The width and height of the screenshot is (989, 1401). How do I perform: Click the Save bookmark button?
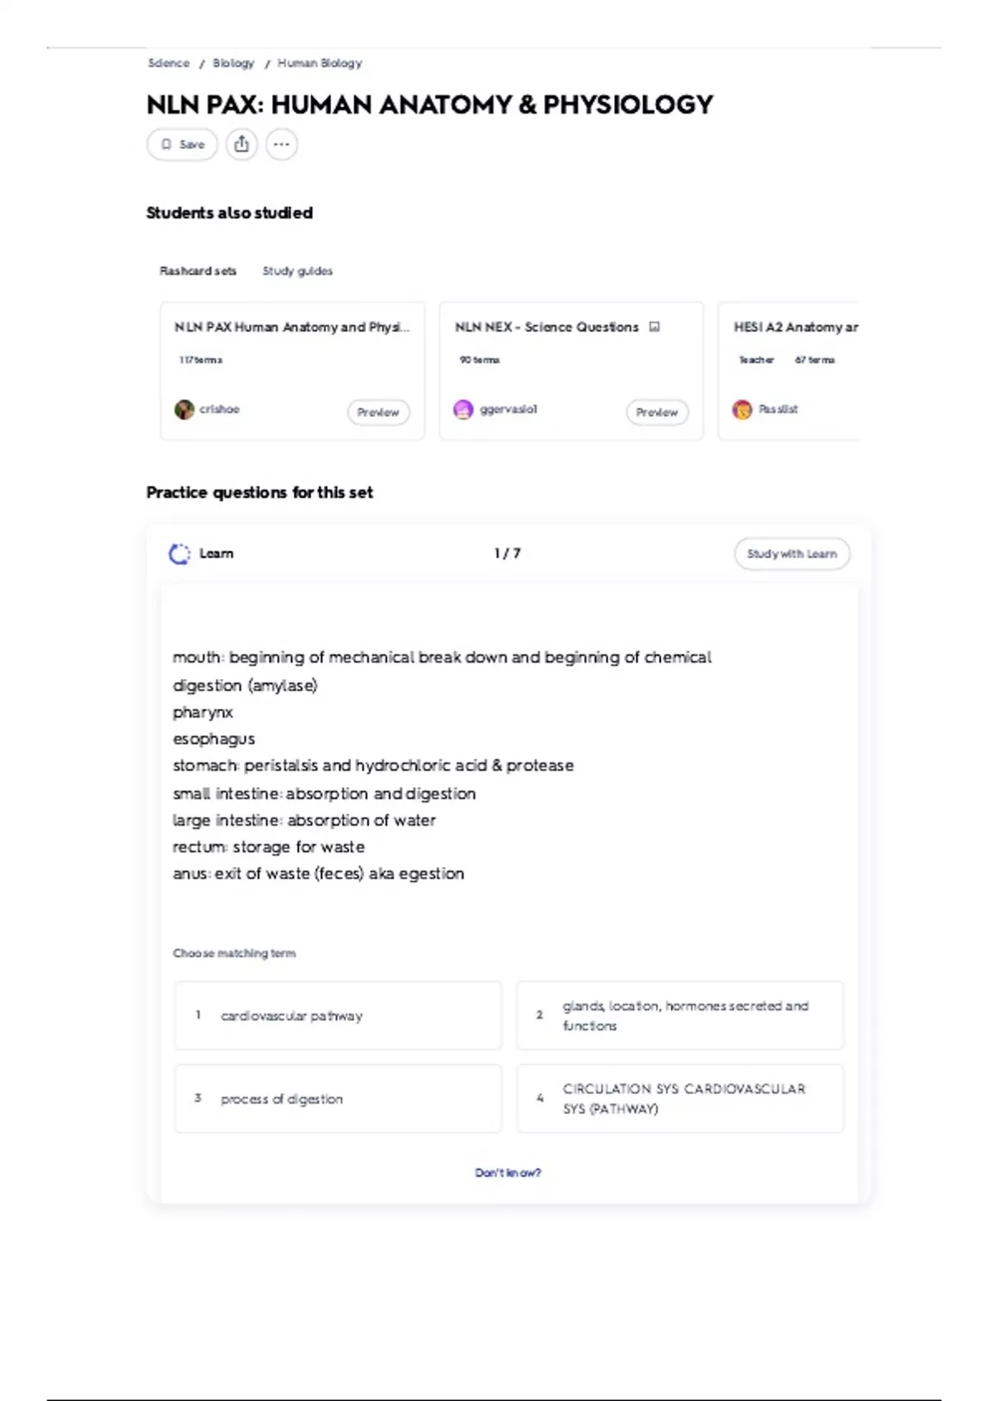pyautogui.click(x=182, y=144)
